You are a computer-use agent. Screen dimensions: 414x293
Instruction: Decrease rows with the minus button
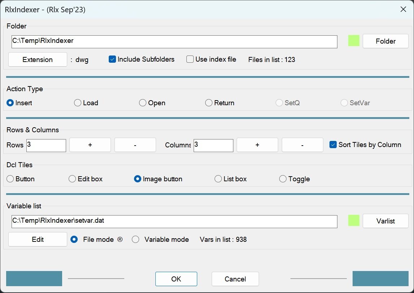pyautogui.click(x=135, y=145)
